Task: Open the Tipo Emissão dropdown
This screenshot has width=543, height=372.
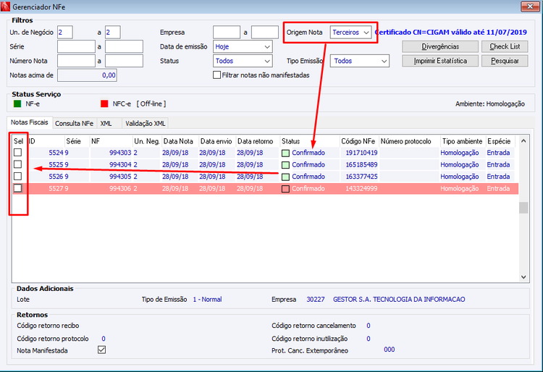Action: [x=359, y=61]
